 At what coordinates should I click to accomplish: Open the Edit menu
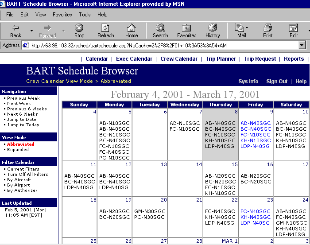24,15
